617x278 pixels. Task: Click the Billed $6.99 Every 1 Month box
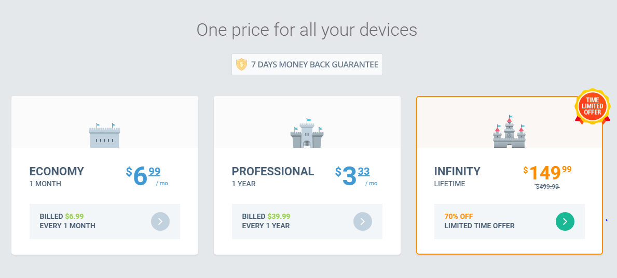coord(105,221)
